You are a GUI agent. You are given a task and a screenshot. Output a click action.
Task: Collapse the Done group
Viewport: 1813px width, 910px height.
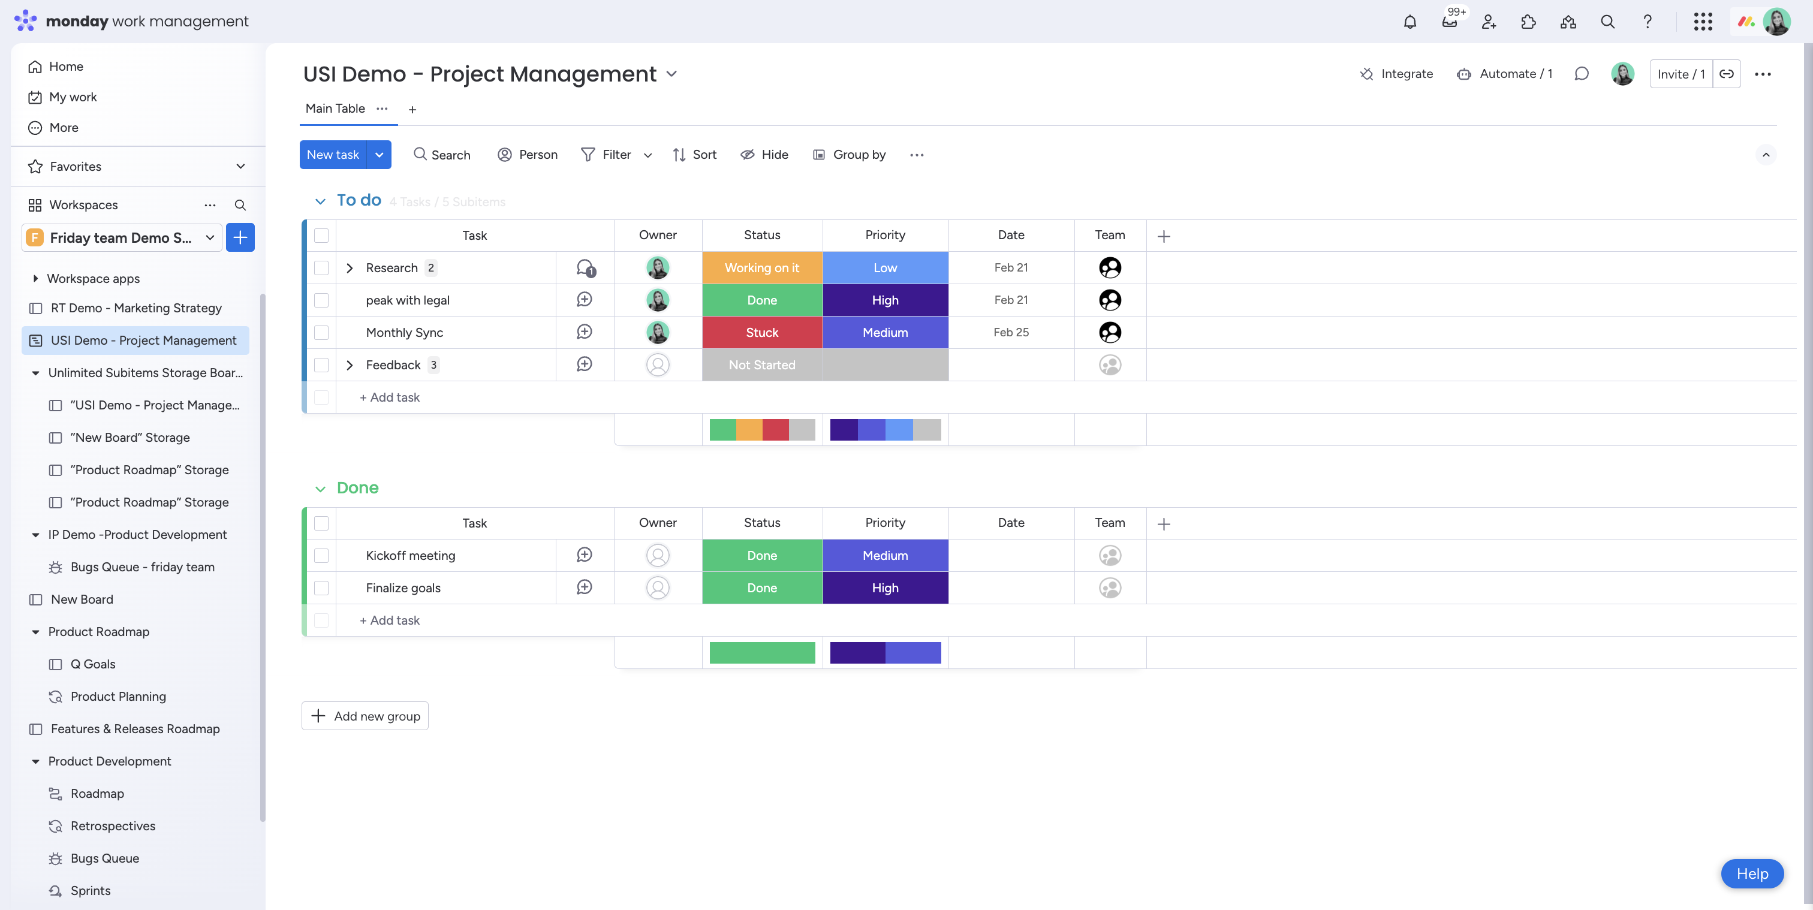coord(320,489)
